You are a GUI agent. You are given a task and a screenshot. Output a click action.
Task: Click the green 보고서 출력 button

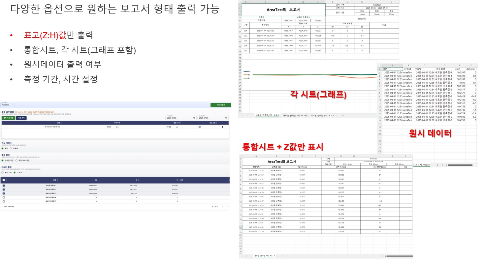click(x=221, y=105)
